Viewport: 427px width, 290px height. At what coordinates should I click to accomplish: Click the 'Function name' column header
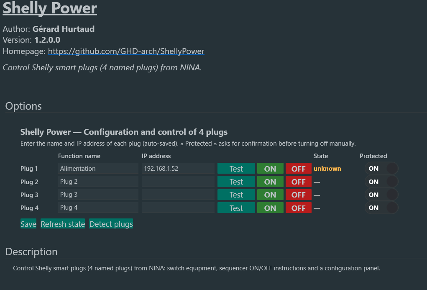coord(79,156)
